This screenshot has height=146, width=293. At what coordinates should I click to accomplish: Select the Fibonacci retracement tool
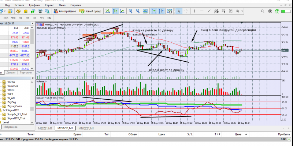(x=224, y=11)
